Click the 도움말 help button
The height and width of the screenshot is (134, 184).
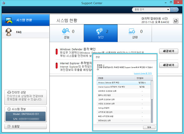coord(25,127)
